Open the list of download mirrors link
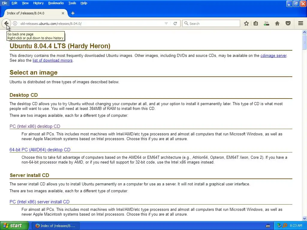The image size is (307, 230). click(52, 60)
